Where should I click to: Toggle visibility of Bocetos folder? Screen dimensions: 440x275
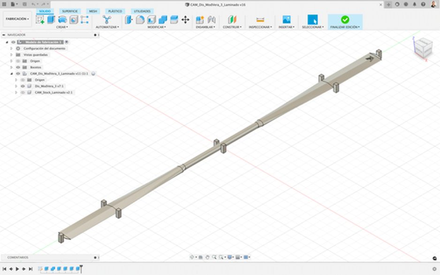coord(18,68)
